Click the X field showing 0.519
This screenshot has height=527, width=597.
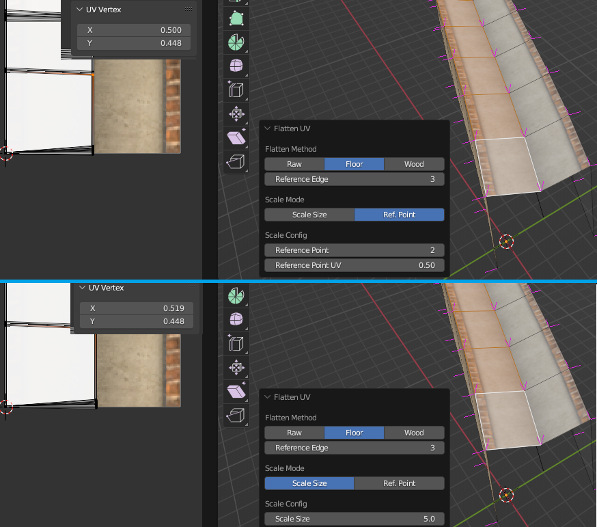pyautogui.click(x=137, y=308)
